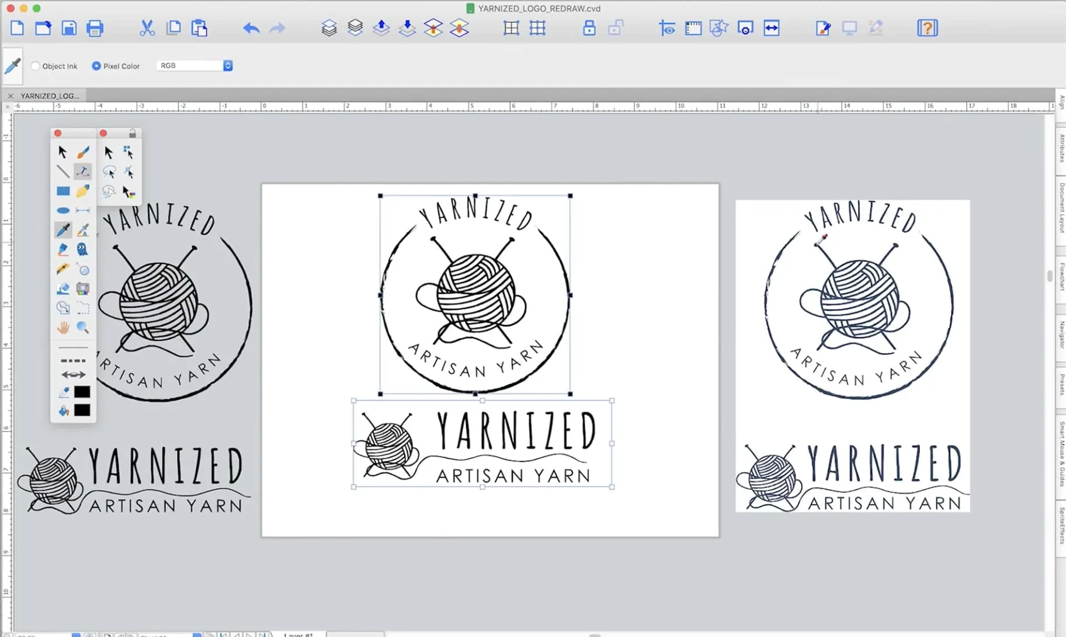Switch to the YARNIZED_LOG... document tab

point(50,96)
